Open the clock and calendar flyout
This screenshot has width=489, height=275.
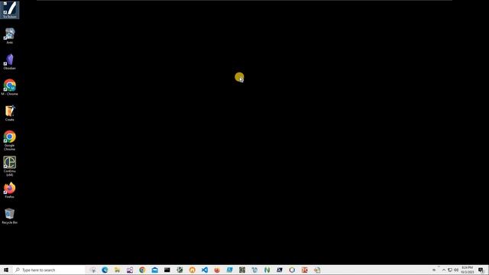(467, 270)
